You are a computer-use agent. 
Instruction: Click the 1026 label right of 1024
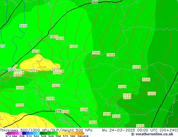111,55
